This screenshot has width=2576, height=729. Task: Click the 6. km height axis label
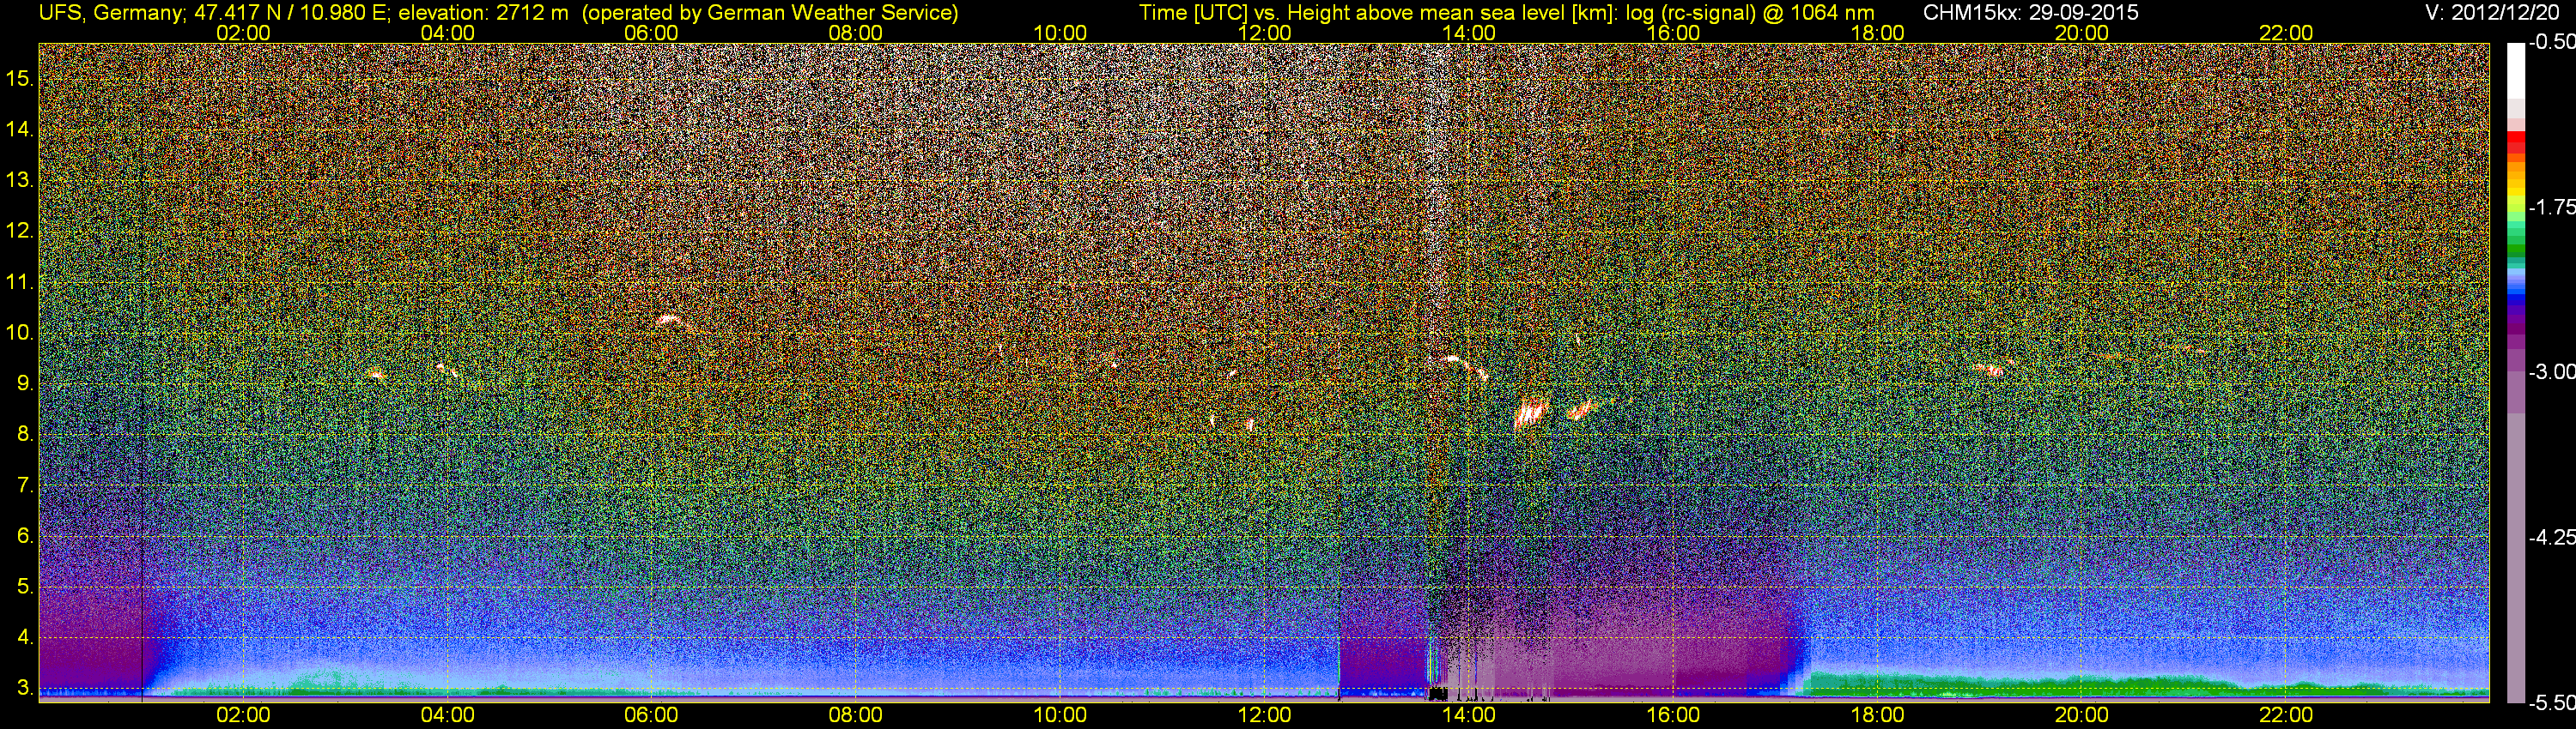(x=25, y=536)
